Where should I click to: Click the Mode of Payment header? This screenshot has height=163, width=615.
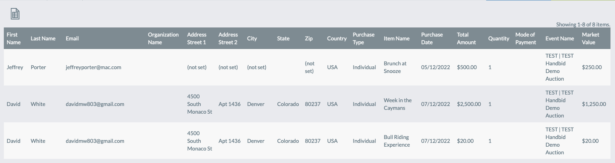[x=526, y=38]
